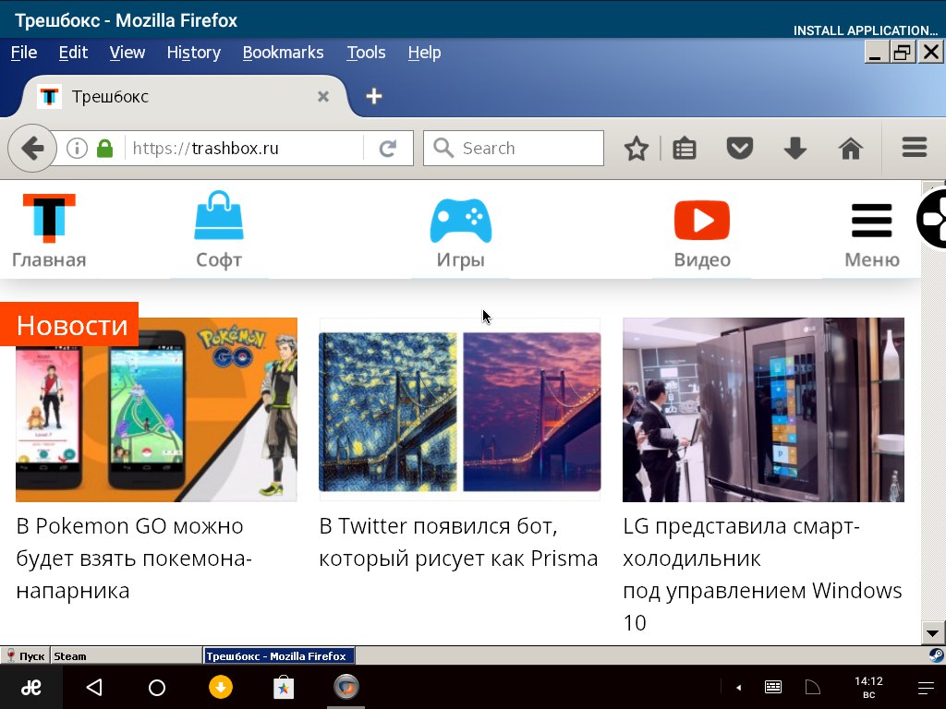
Task: Open site information via the info icon
Action: point(77,148)
